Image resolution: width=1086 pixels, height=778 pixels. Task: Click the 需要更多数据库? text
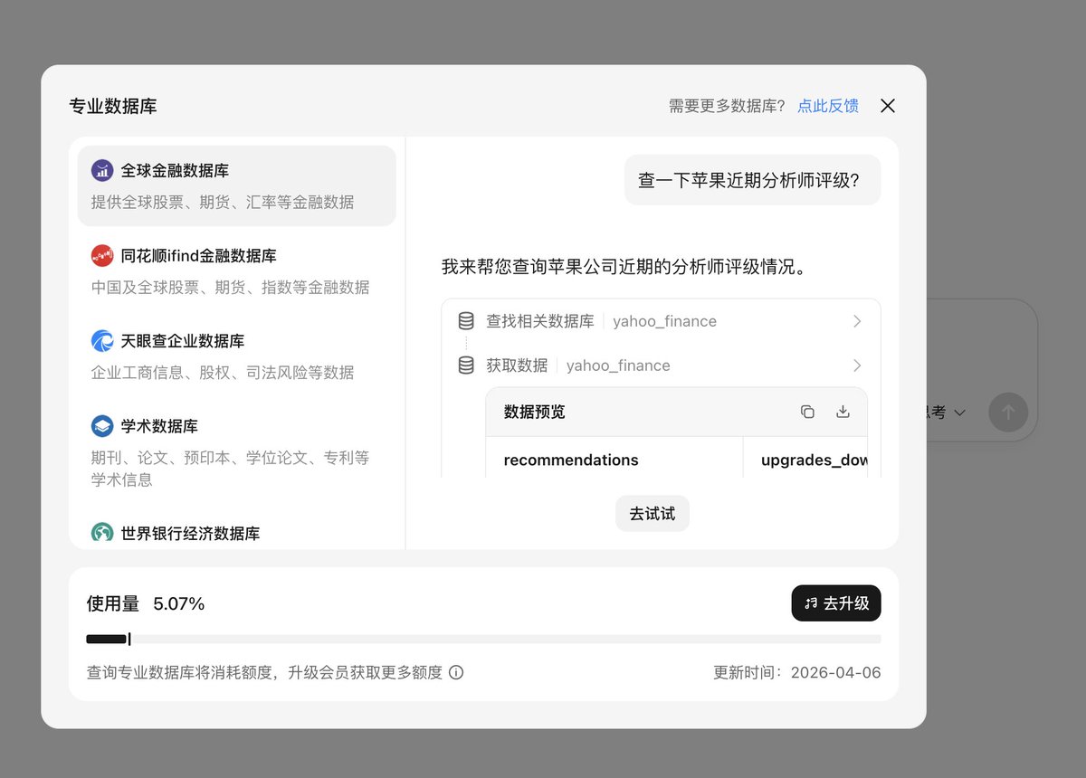(728, 106)
